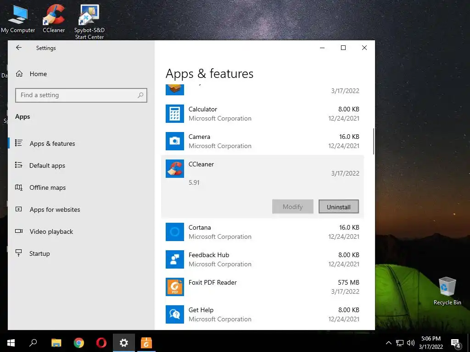
Task: Close the Settings window
Action: pyautogui.click(x=364, y=48)
